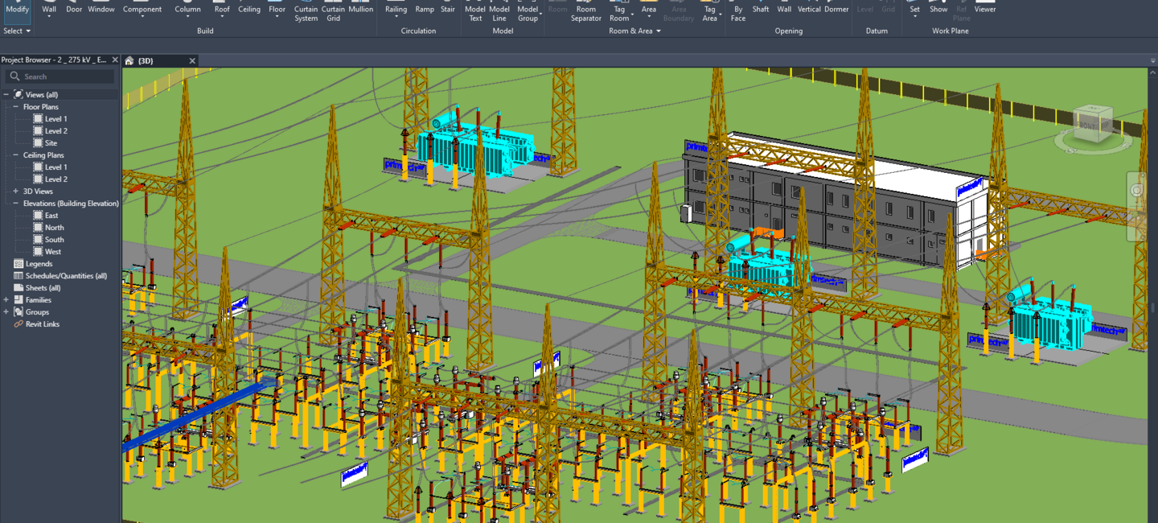1158x523 pixels.
Task: Select the Wall tool
Action: pyautogui.click(x=49, y=9)
